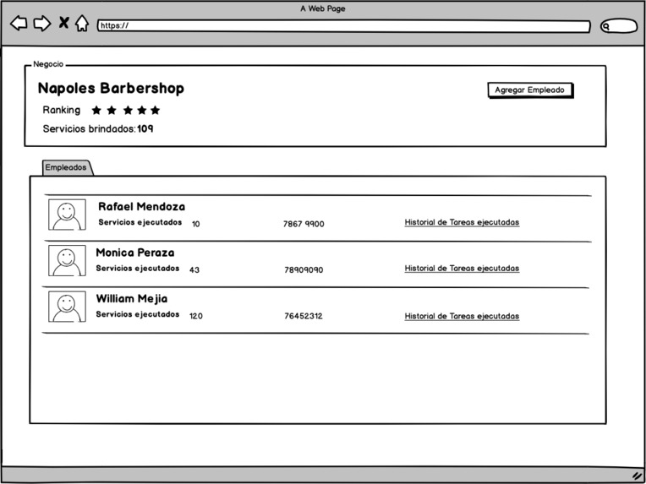Click the https:// address bar
Screen dimensions: 646x484
(x=344, y=26)
